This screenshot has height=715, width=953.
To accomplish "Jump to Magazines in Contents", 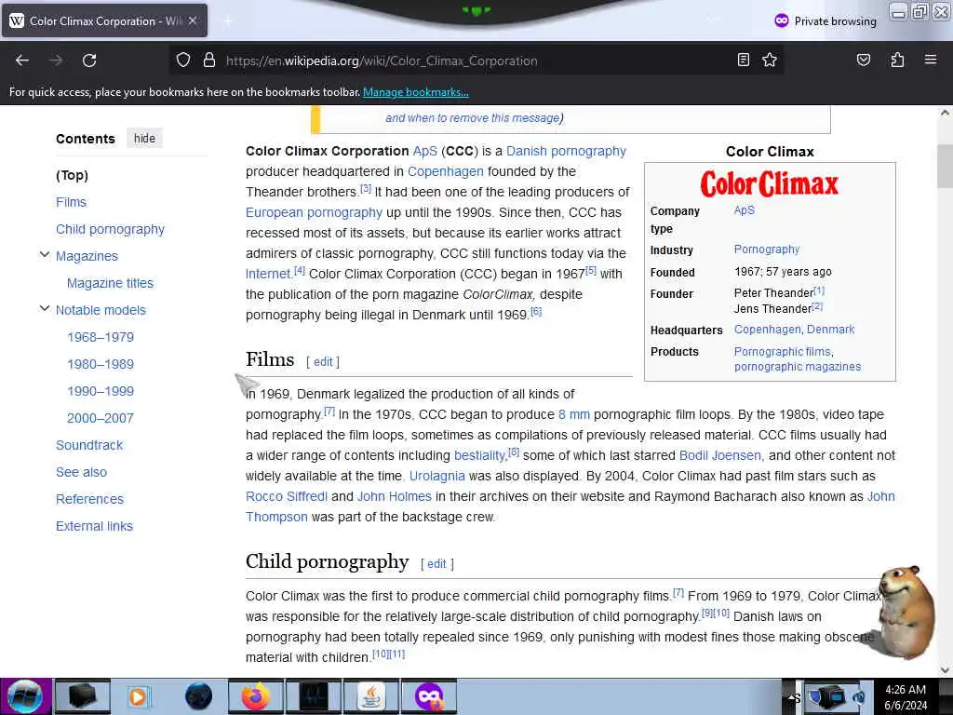I will click(x=87, y=256).
